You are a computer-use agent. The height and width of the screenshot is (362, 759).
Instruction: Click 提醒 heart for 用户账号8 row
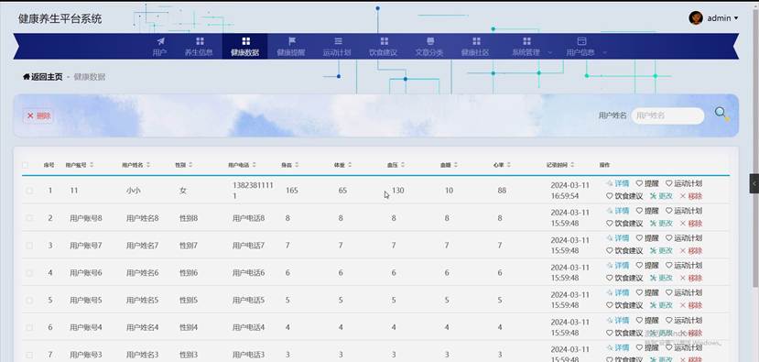point(647,211)
